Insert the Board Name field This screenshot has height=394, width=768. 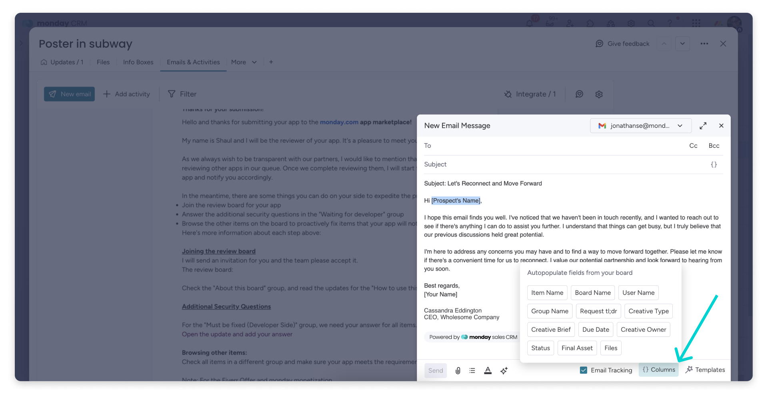(x=593, y=293)
